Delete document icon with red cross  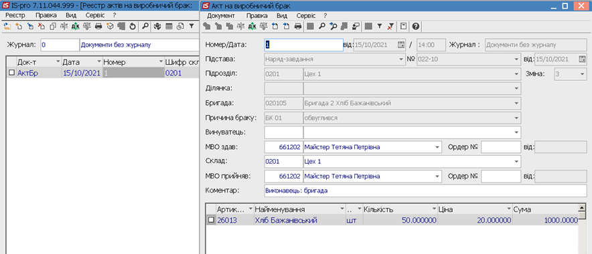pos(42,26)
